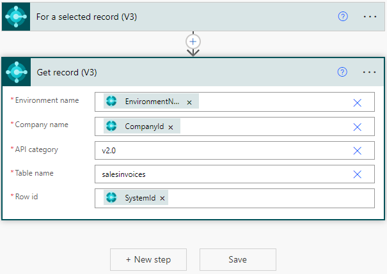Click the New step button
The width and height of the screenshot is (387, 274).
point(148,260)
